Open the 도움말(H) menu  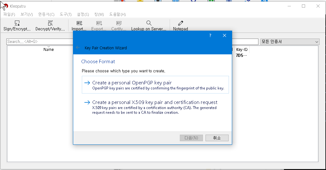[x=117, y=14]
